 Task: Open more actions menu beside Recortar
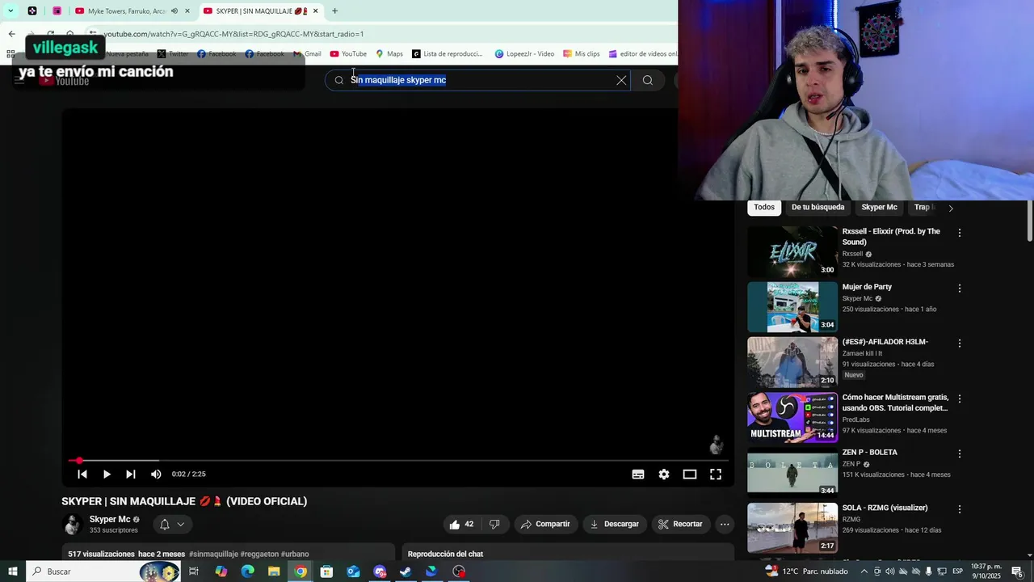[725, 524]
